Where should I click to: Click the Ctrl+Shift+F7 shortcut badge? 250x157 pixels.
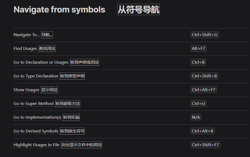click(x=205, y=145)
